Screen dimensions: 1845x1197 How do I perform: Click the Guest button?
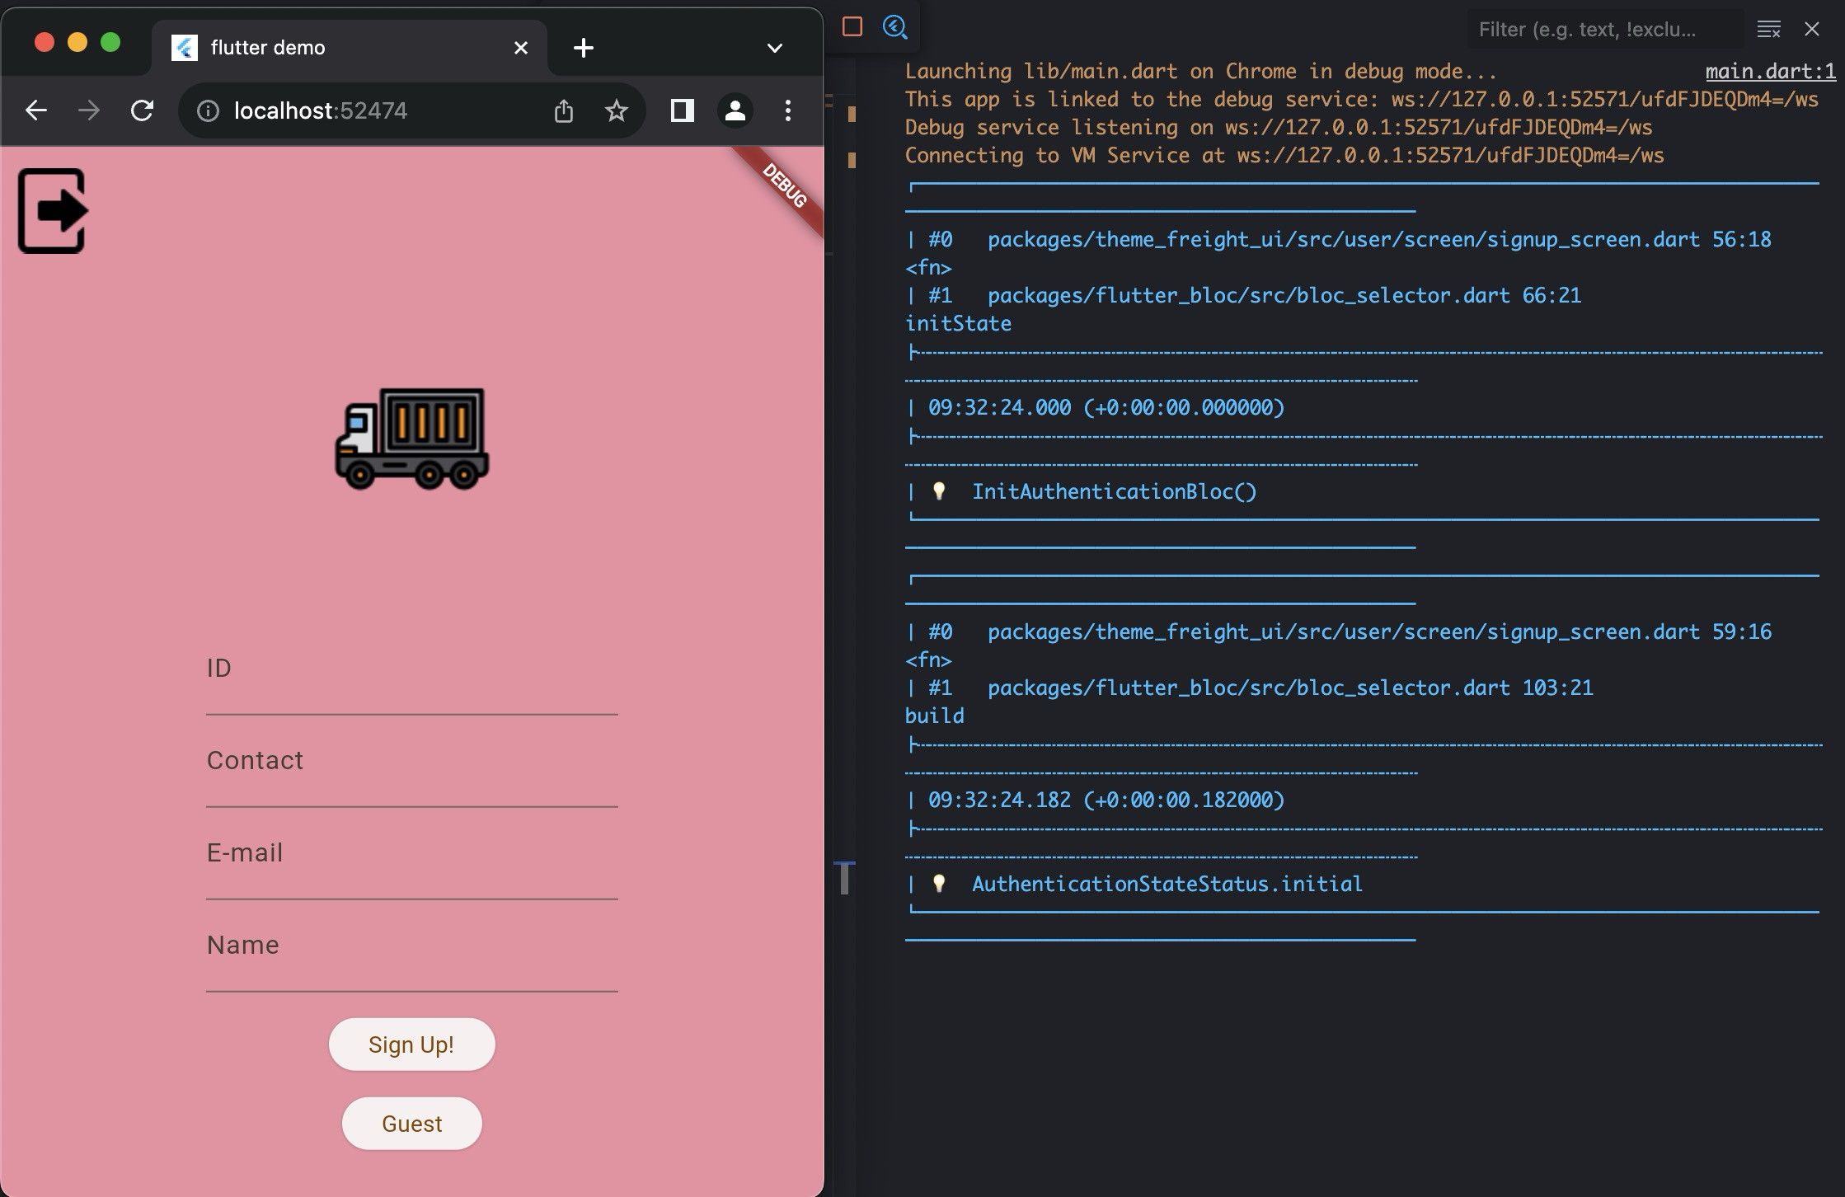coord(411,1124)
